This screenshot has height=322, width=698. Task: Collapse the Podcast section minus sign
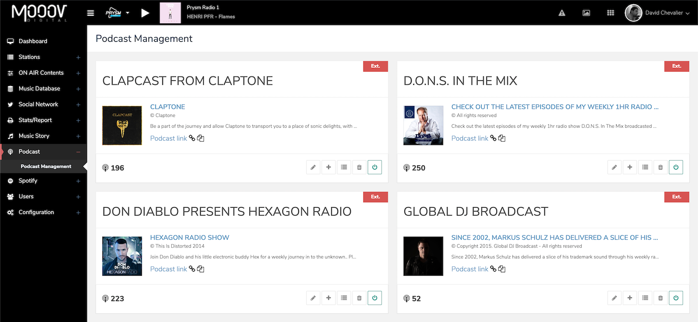click(78, 152)
